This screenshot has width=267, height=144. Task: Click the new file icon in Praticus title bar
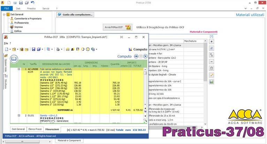coord(9,3)
